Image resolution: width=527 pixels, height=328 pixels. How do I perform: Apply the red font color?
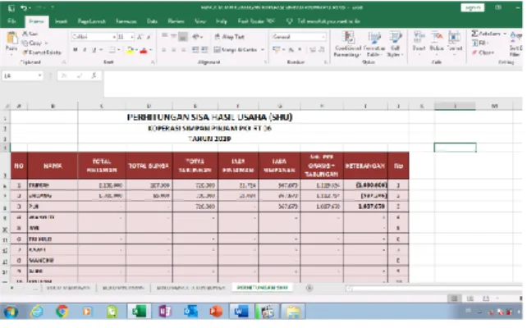pyautogui.click(x=144, y=50)
